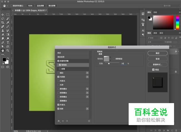This screenshot has height=132, width=181.
Task: Select the Lasso tool
Action: click(3, 19)
